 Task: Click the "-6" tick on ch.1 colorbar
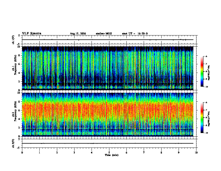point(206,56)
